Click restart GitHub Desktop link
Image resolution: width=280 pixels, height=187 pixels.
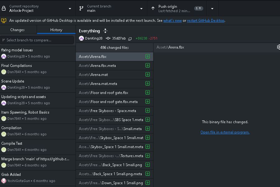click(205, 21)
